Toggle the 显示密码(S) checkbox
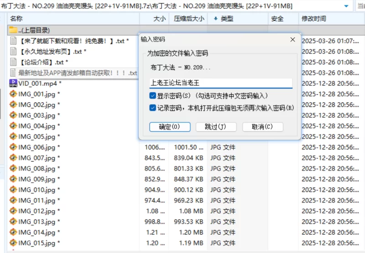 pyautogui.click(x=153, y=96)
